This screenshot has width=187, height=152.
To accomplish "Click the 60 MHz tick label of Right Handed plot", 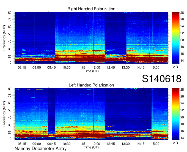I will (x=10, y=27).
